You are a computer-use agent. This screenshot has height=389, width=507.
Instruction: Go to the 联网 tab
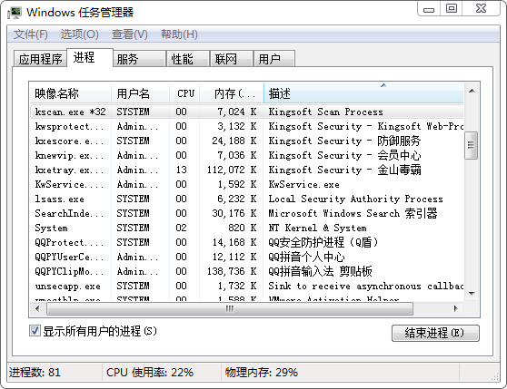[x=232, y=59]
